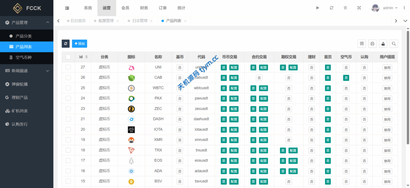The image size is (410, 188).
Task: Check the select-all checkbox in table header
Action: tap(68, 57)
